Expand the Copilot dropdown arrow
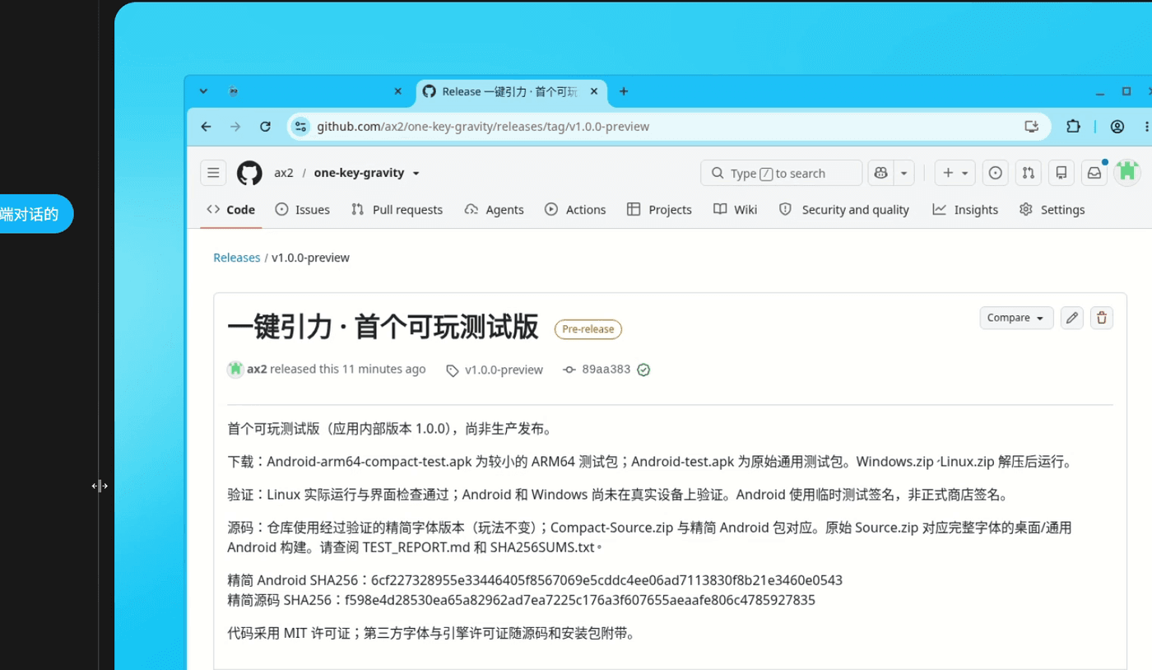Image resolution: width=1152 pixels, height=670 pixels. pyautogui.click(x=903, y=173)
